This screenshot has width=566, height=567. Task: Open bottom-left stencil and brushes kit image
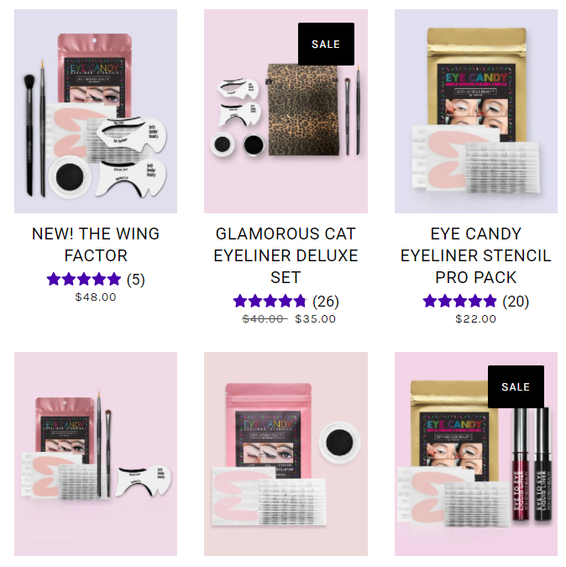point(96,454)
